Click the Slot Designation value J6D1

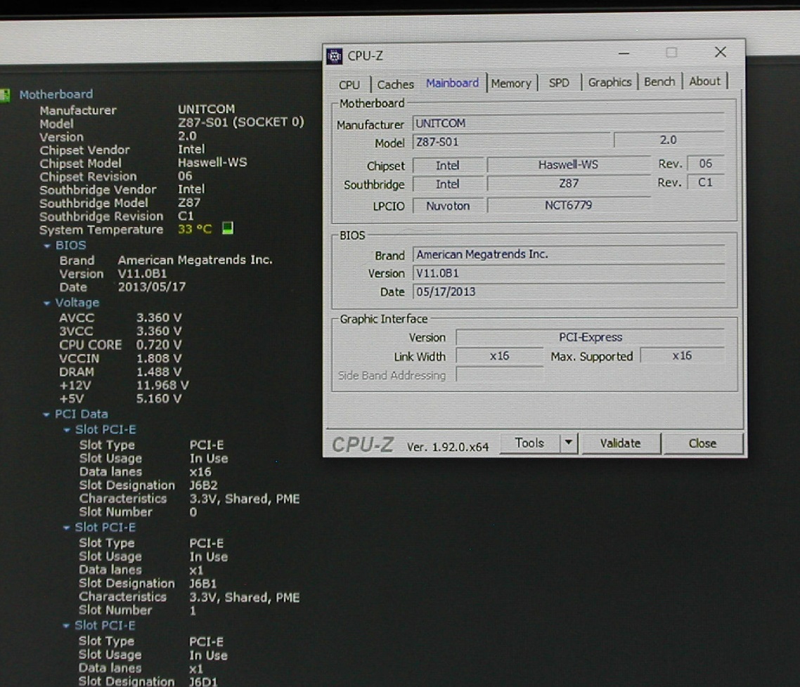click(203, 681)
